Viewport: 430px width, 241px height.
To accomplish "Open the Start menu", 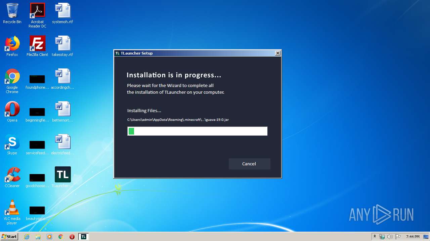I will click(9, 237).
